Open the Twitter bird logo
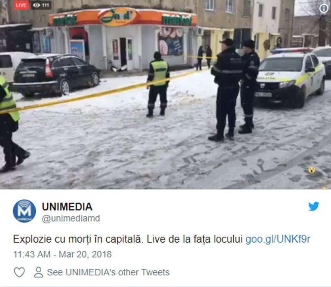The image size is (331, 287). coord(313,207)
